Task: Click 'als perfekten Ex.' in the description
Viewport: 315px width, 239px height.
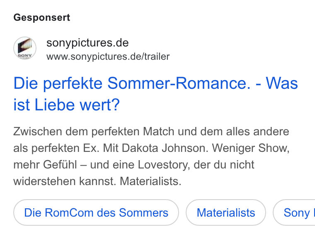Action: point(56,148)
